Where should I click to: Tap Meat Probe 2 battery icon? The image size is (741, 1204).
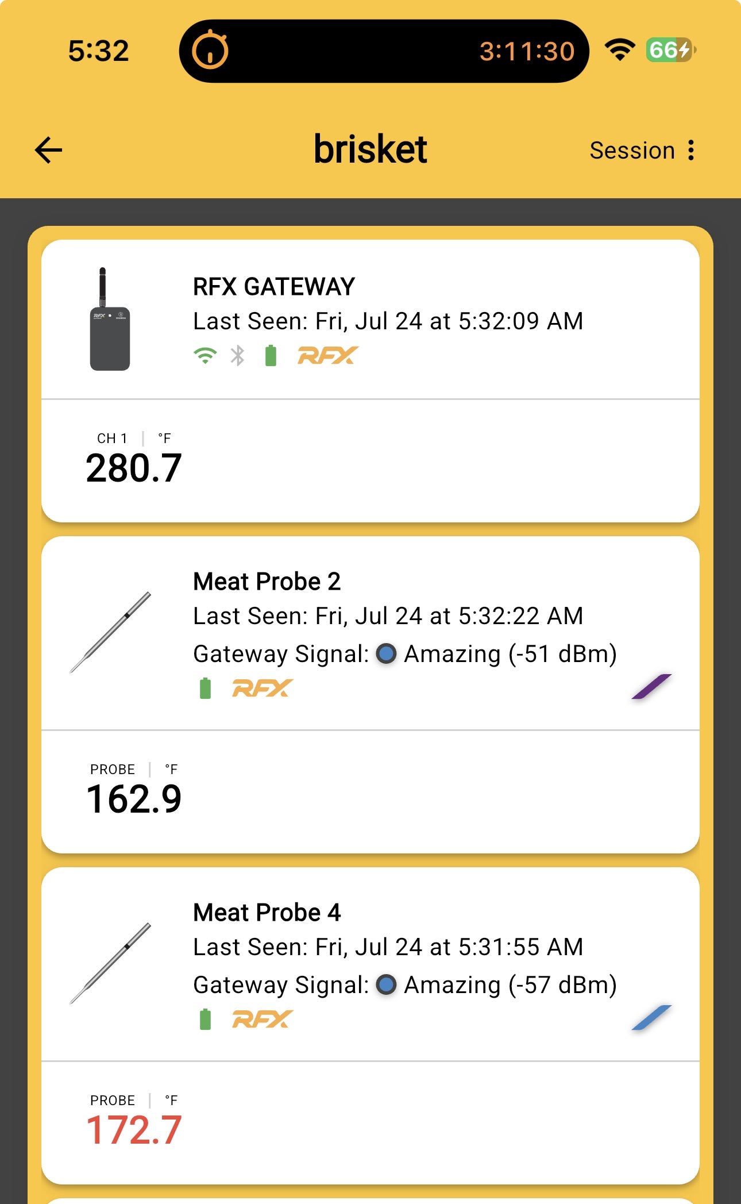(205, 688)
